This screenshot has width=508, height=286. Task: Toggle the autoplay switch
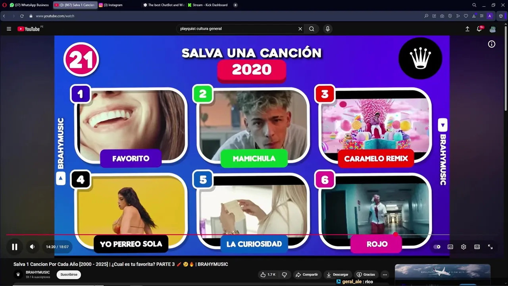pos(437,247)
